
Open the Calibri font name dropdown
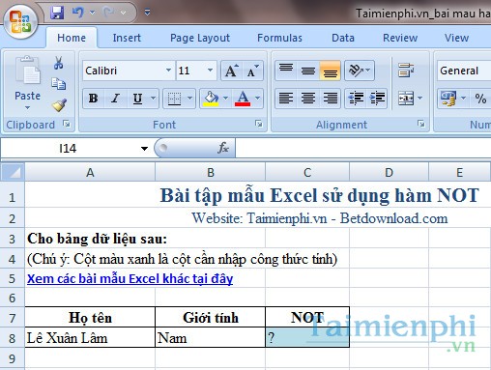[168, 71]
